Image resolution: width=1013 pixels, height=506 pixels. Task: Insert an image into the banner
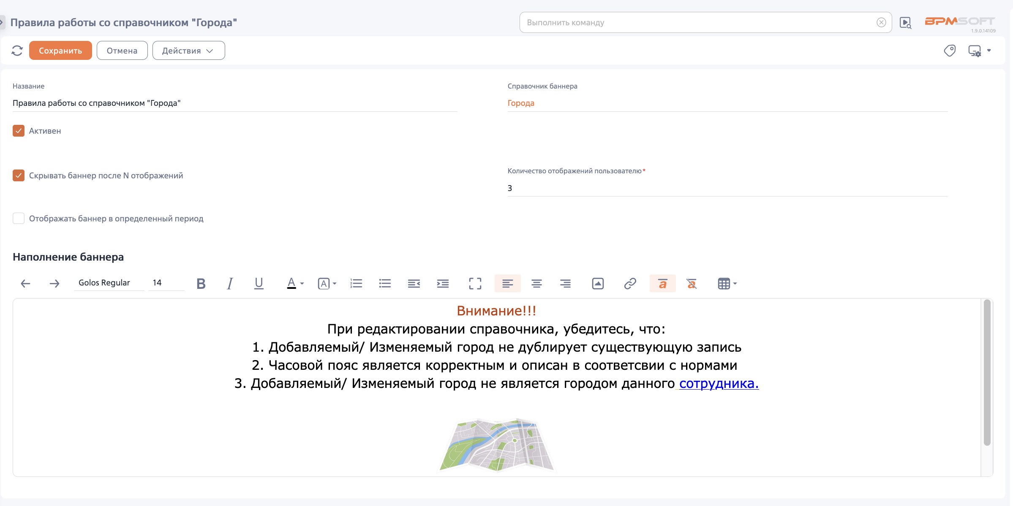point(598,283)
